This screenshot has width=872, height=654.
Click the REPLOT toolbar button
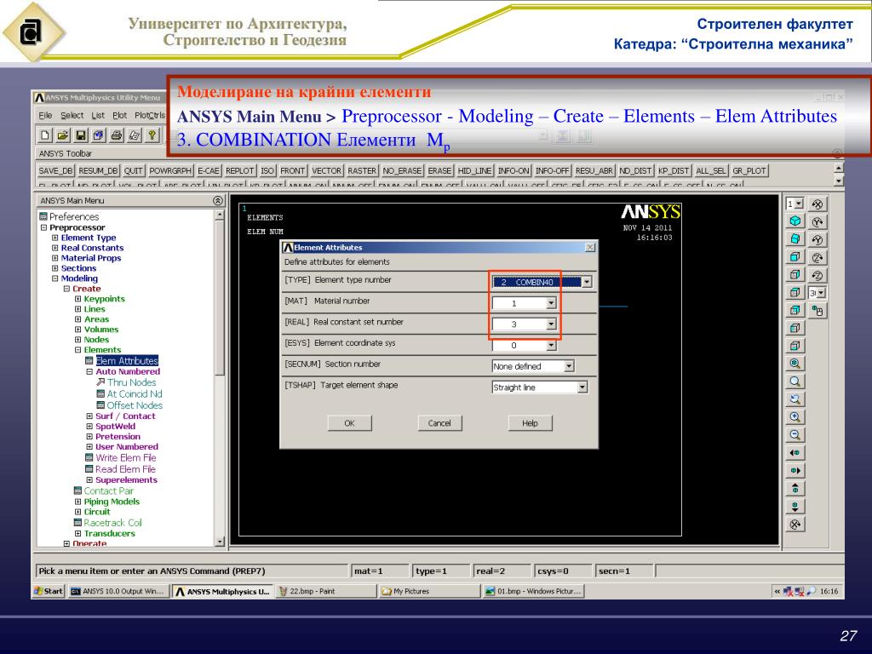coord(239,170)
